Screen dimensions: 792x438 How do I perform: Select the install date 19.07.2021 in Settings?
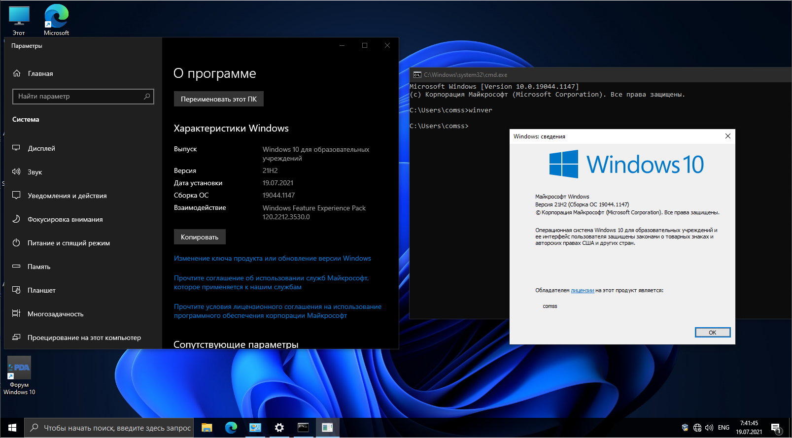[x=278, y=183]
